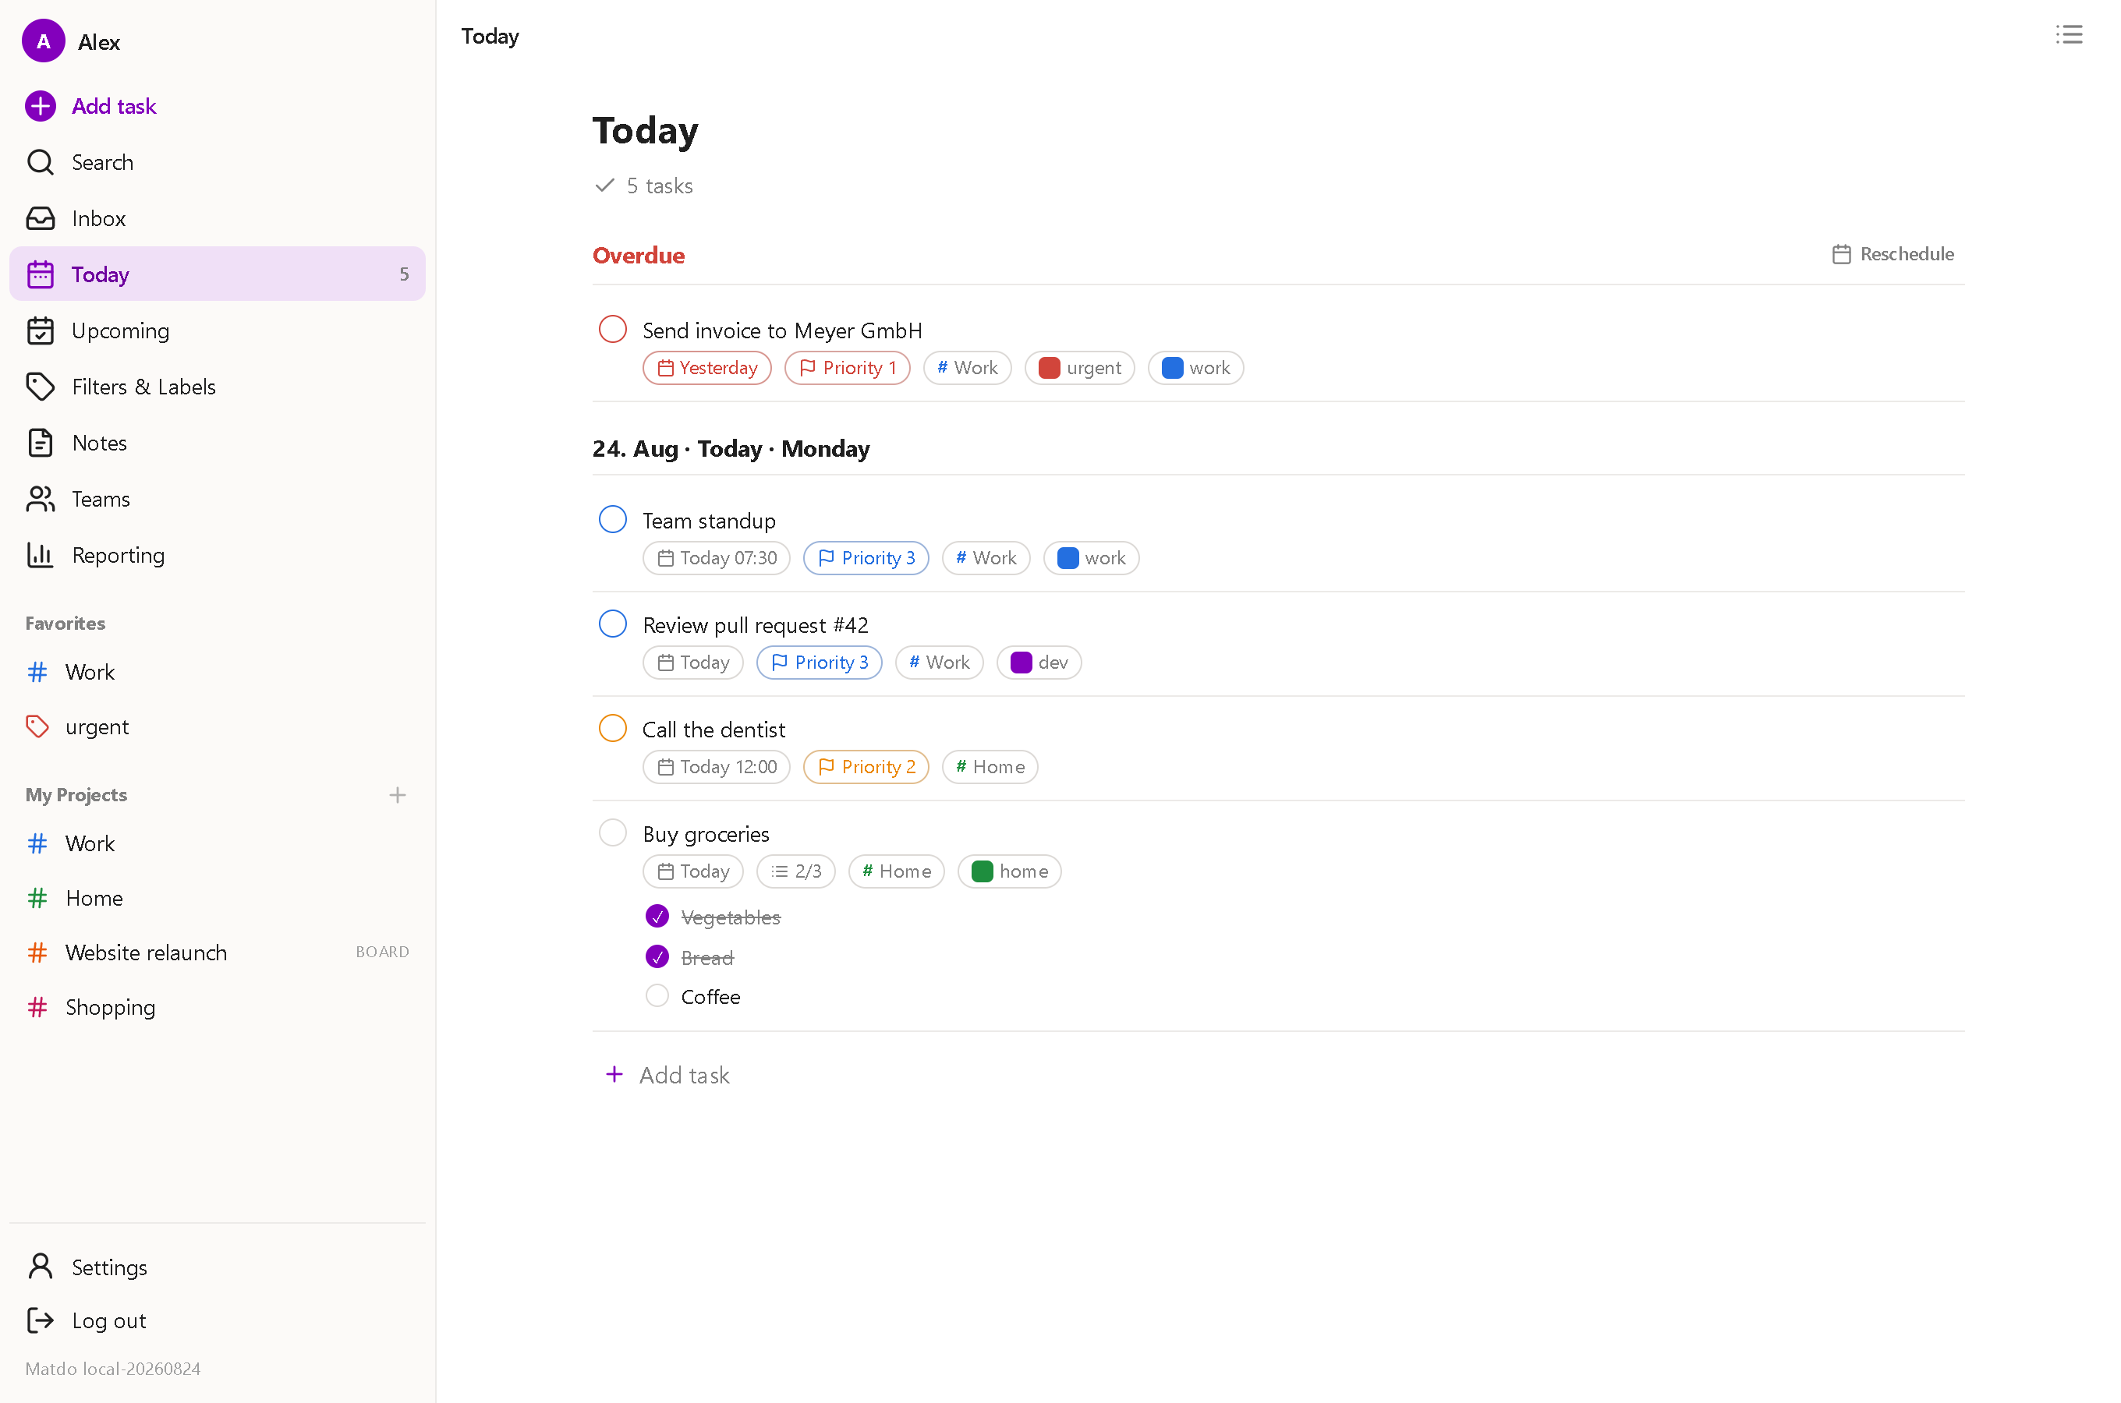Open Search from the sidebar
This screenshot has width=2121, height=1403.
point(217,162)
